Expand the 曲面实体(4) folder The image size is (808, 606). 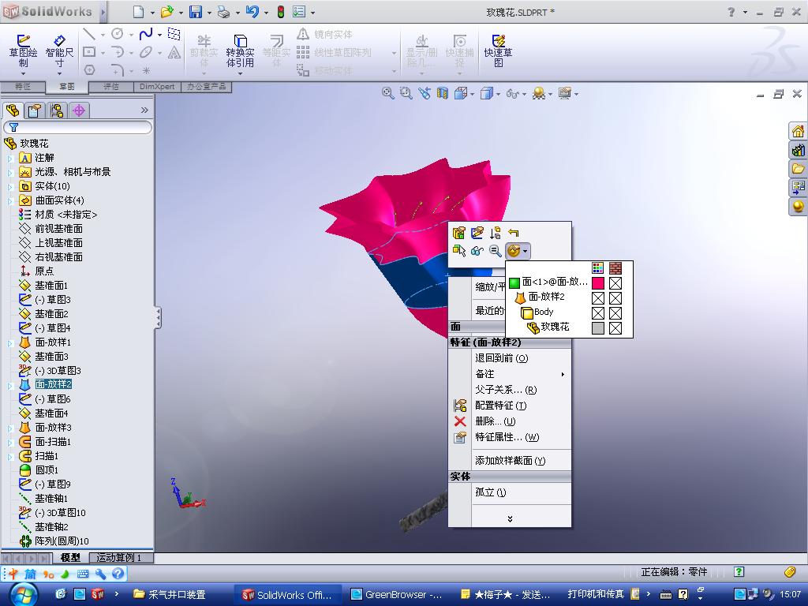9,200
